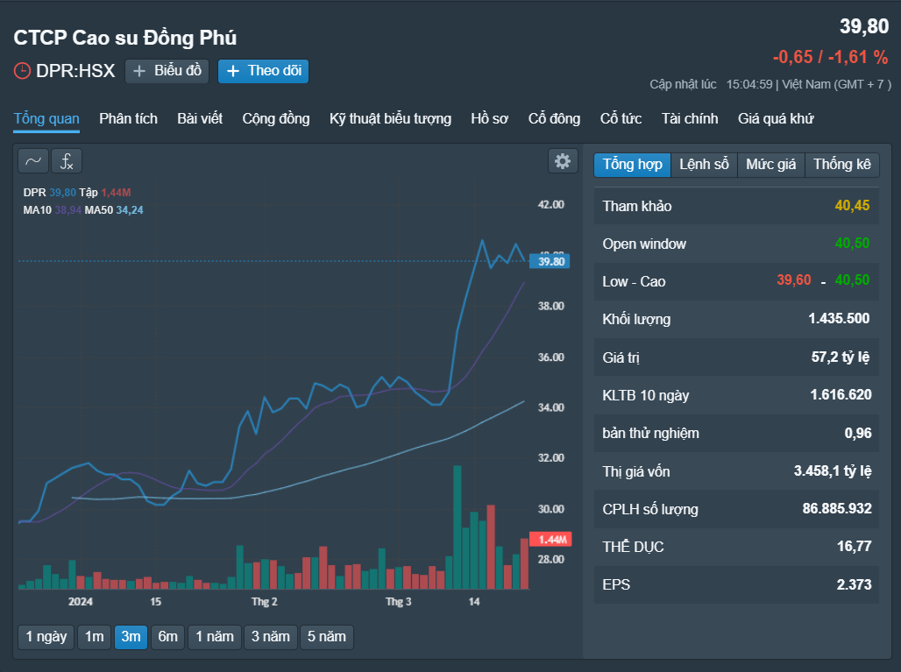Click the KLTB 10 ngày value 1.616.620
Image resolution: width=901 pixels, height=672 pixels.
(841, 394)
